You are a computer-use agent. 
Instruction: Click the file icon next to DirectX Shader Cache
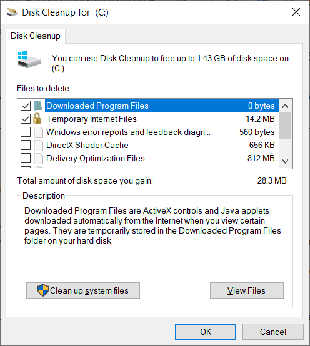click(39, 145)
